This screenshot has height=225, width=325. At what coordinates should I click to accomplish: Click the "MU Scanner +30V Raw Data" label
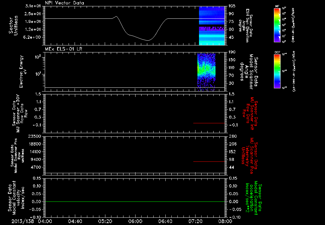click(19, 113)
